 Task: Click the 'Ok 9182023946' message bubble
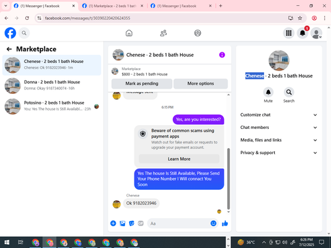point(141,203)
